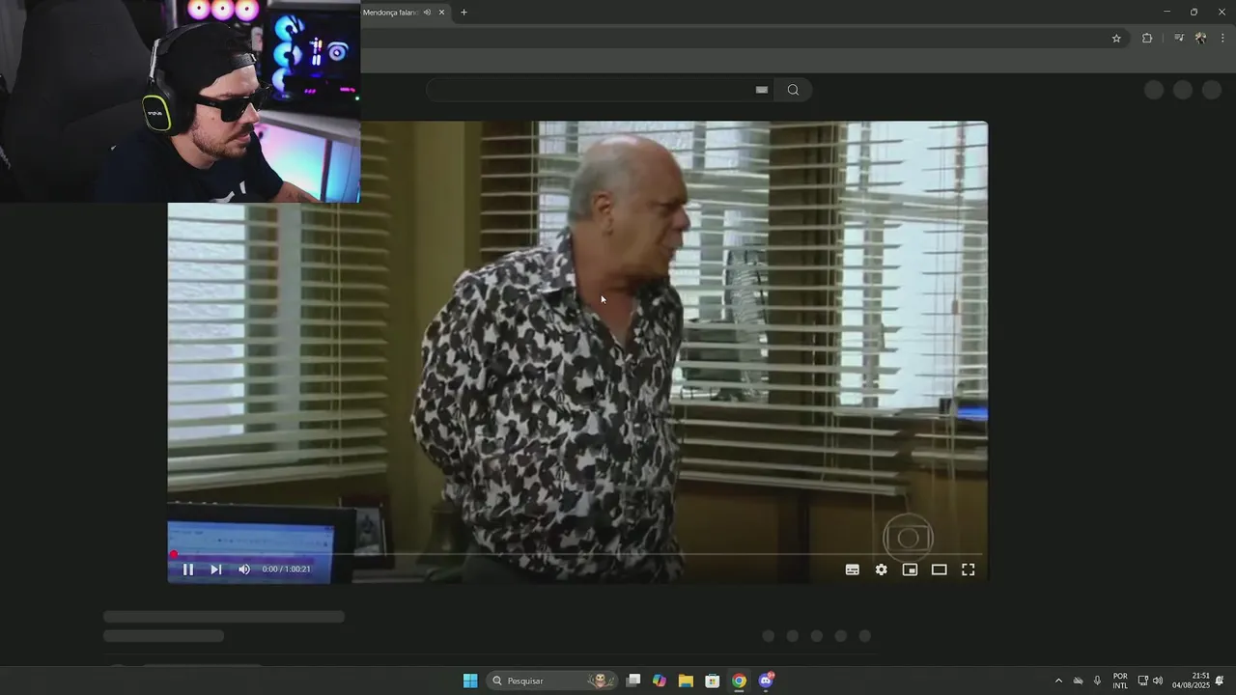Launch Copilot from the taskbar
This screenshot has width=1236, height=695.
(x=660, y=681)
